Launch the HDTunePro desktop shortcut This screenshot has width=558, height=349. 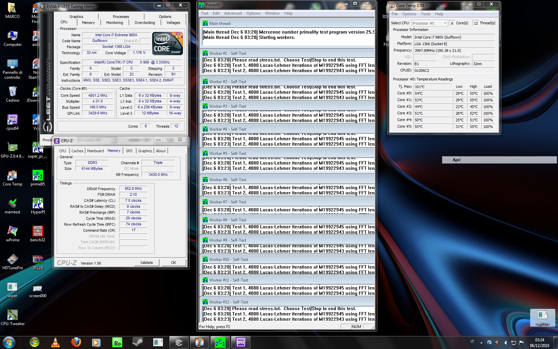click(12, 262)
